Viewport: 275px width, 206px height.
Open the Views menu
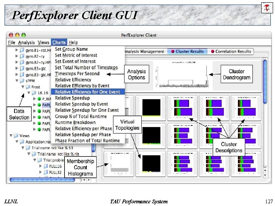coord(43,43)
